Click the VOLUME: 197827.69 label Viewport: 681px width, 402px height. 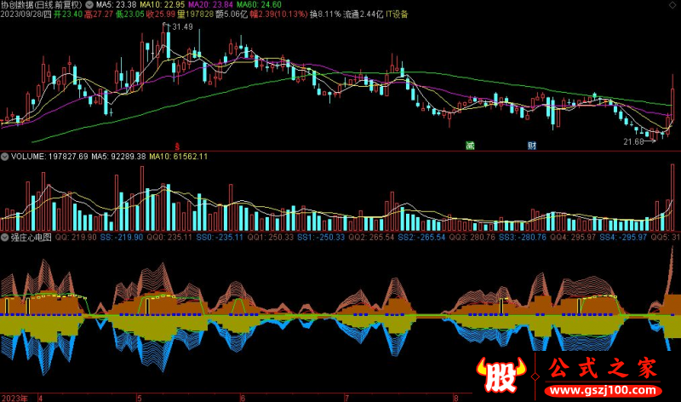pos(49,157)
